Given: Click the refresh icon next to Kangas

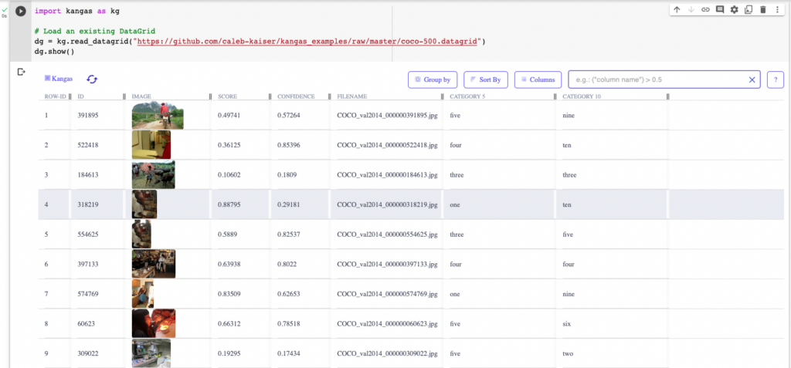Looking at the screenshot, I should click(x=92, y=79).
